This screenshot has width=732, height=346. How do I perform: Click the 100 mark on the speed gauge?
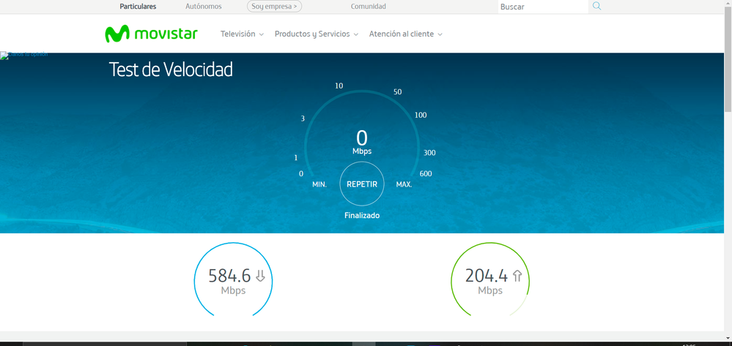tap(421, 115)
